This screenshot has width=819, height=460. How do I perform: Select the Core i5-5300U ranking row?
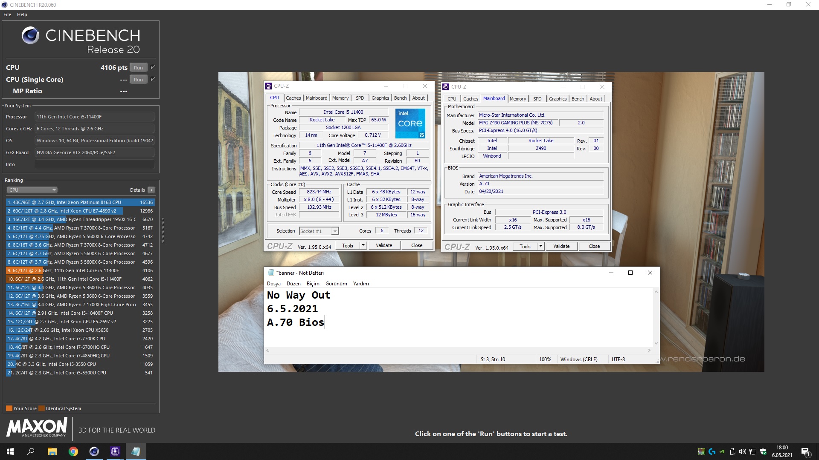(x=80, y=373)
